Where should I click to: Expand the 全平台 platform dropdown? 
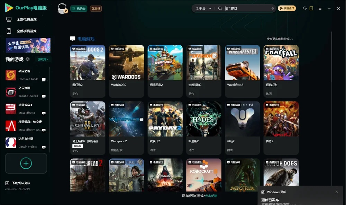tap(203, 8)
